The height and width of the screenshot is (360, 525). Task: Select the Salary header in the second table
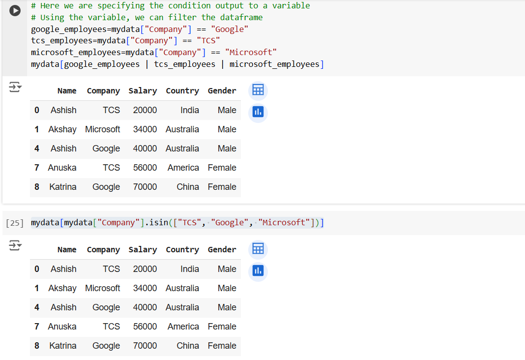coord(143,249)
